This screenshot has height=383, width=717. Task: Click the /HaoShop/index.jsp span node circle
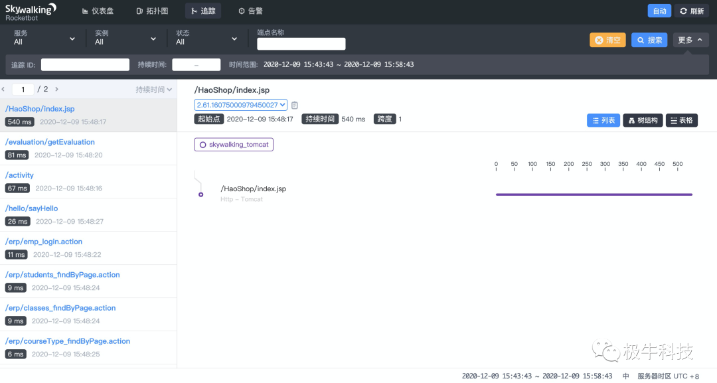tap(200, 194)
